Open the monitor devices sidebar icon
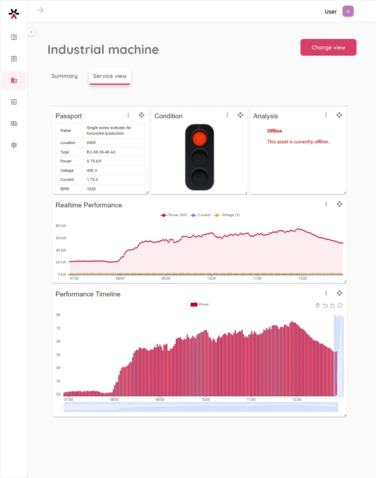Image resolution: width=376 pixels, height=478 pixels. [14, 124]
